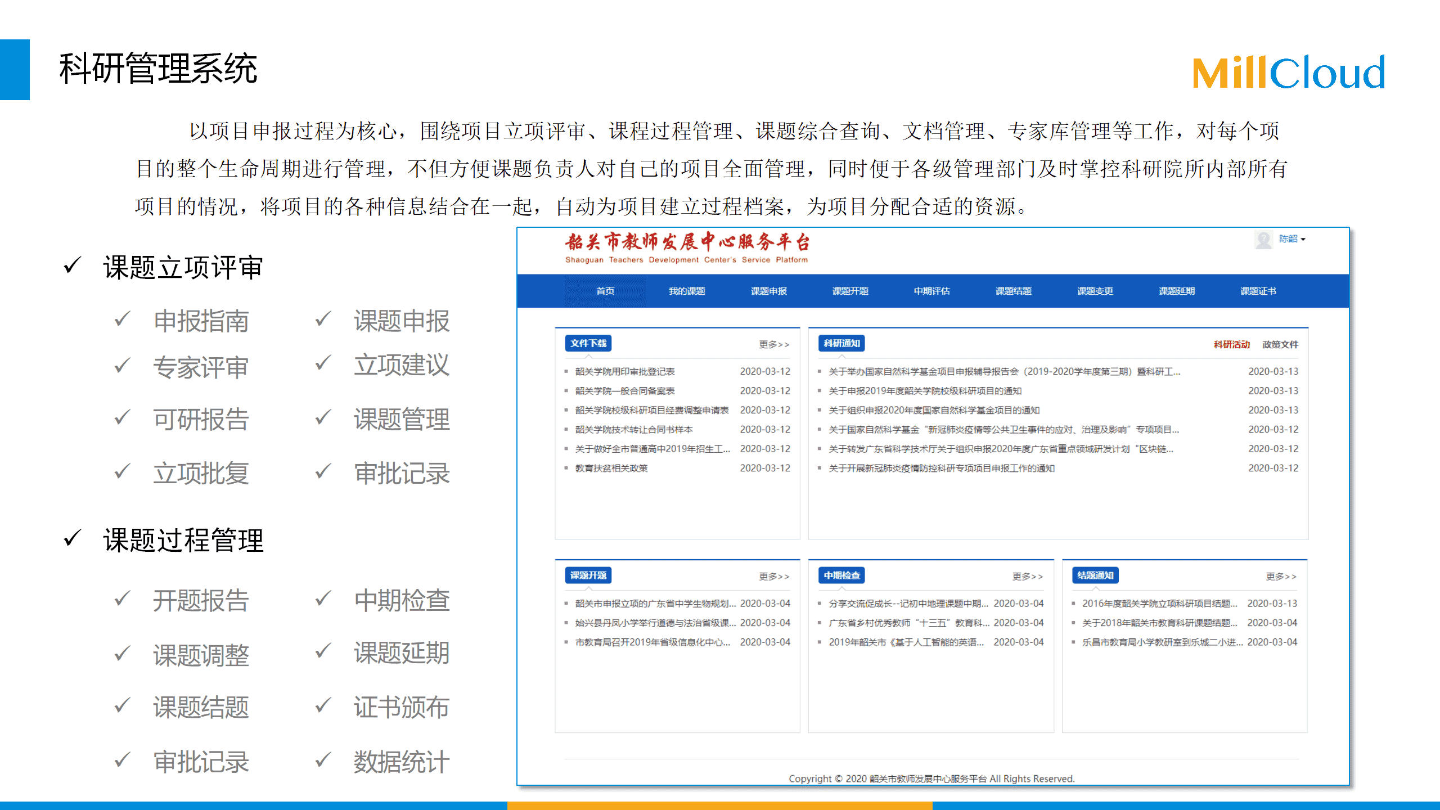
Task: Click the user avatar icon
Action: tap(1263, 240)
